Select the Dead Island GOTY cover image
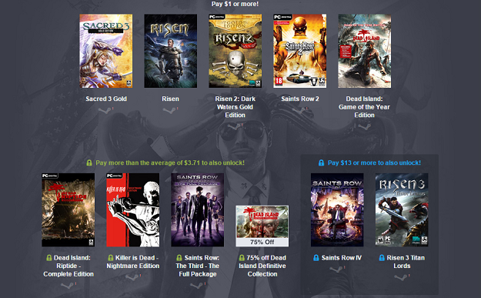This screenshot has height=298, width=481. [365, 51]
